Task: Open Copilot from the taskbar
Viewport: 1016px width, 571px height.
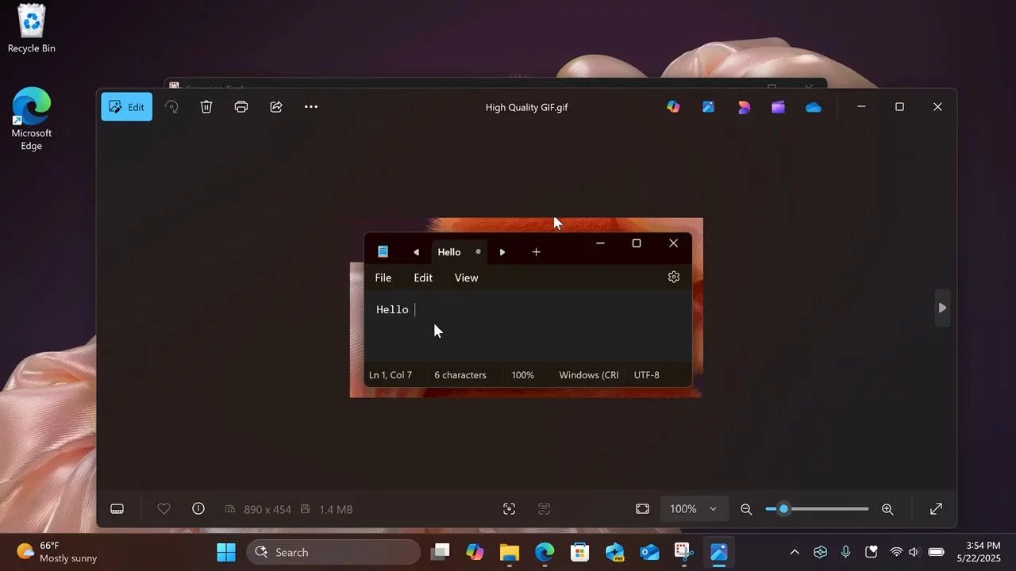Action: tap(475, 552)
